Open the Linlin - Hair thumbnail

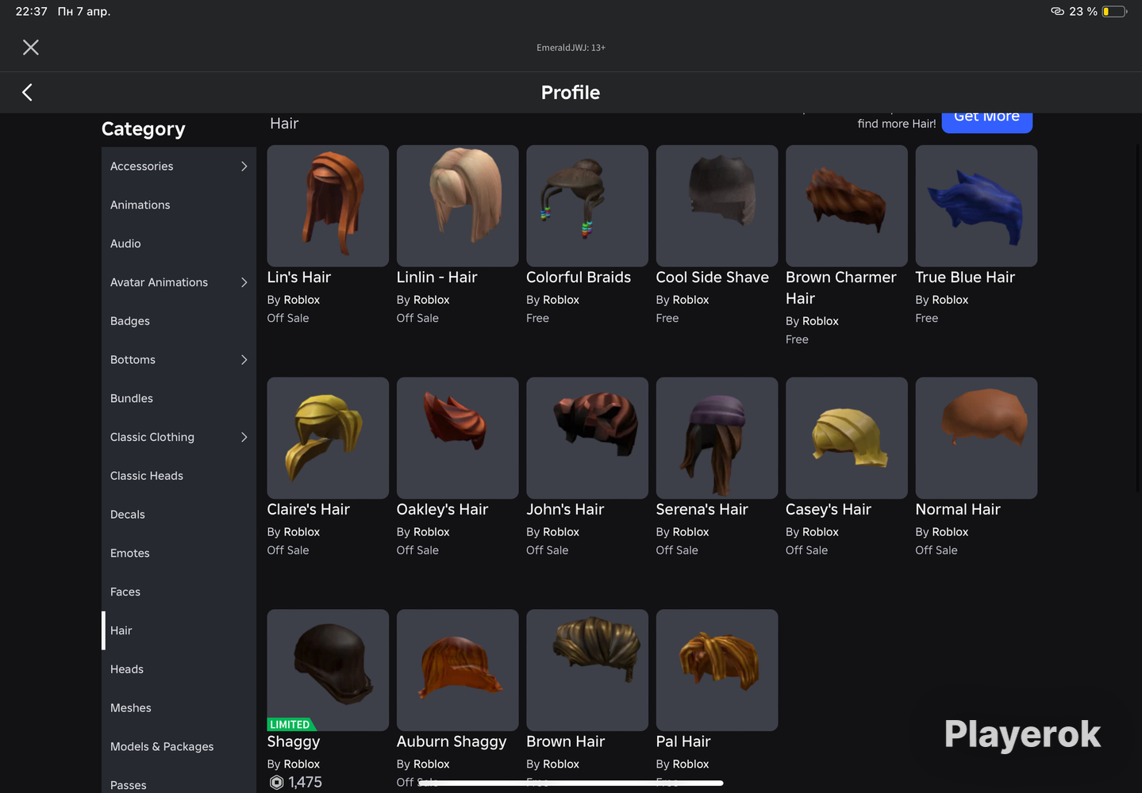[457, 206]
